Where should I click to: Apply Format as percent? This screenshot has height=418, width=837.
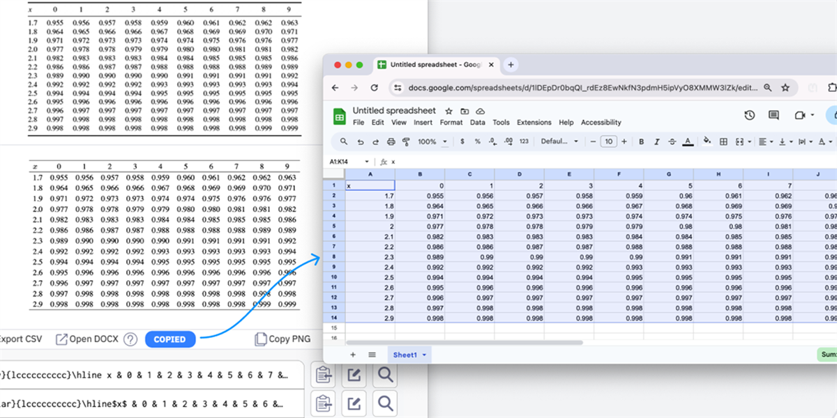click(477, 141)
